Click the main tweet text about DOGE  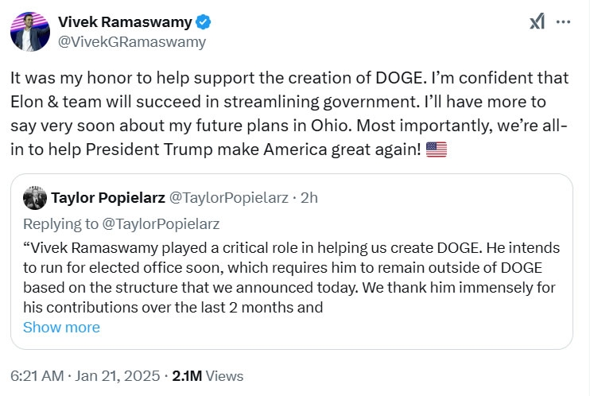click(x=289, y=114)
